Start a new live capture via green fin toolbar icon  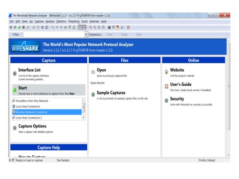tap(19, 27)
